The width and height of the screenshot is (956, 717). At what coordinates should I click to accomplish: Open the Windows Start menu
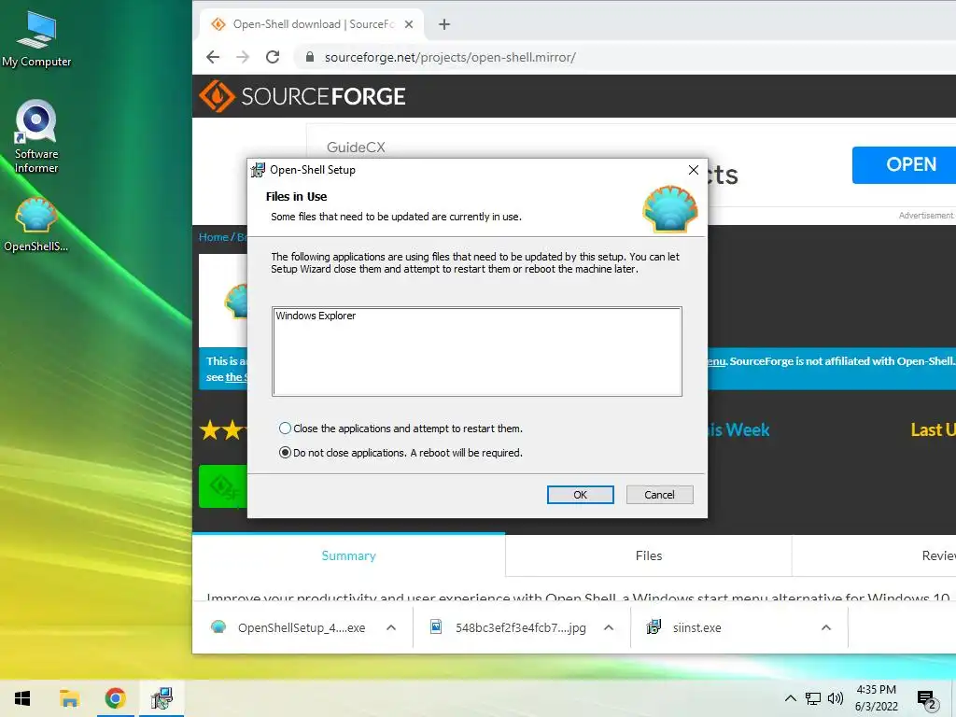(x=22, y=698)
